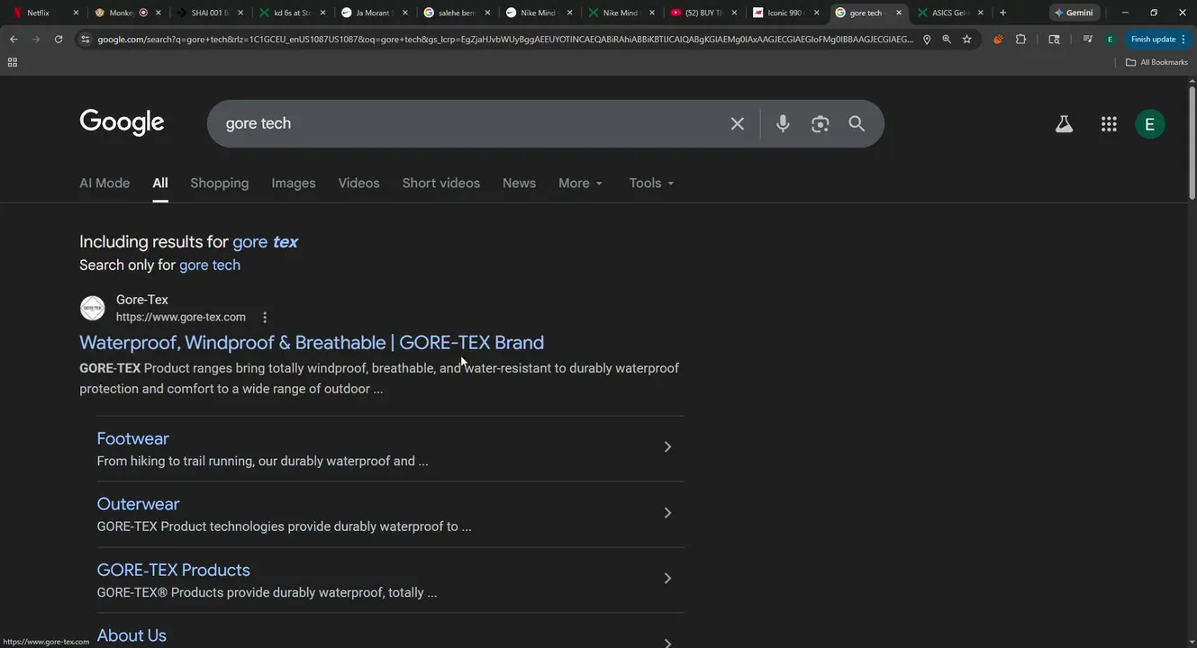This screenshot has width=1197, height=648.
Task: Select the All results tab
Action: click(x=160, y=183)
